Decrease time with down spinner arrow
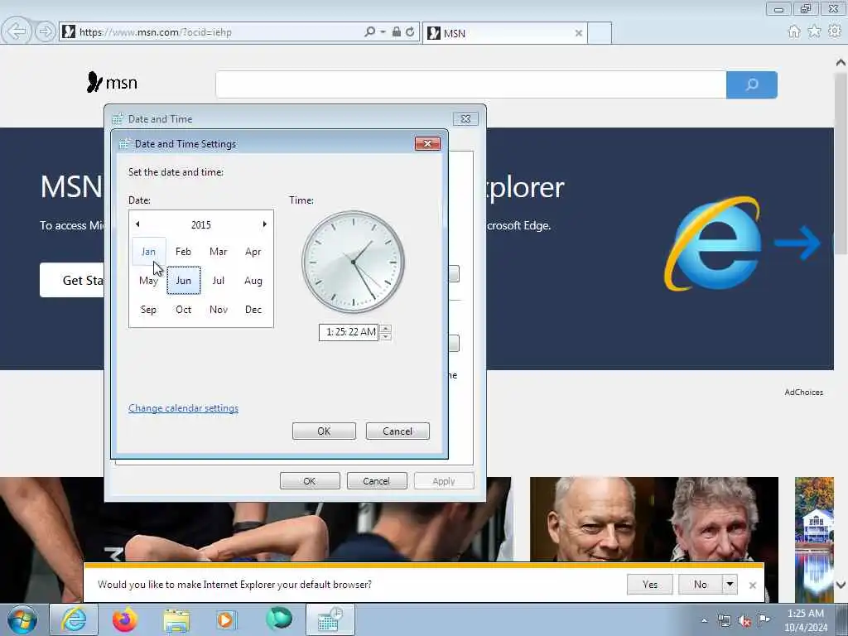 pyautogui.click(x=386, y=336)
